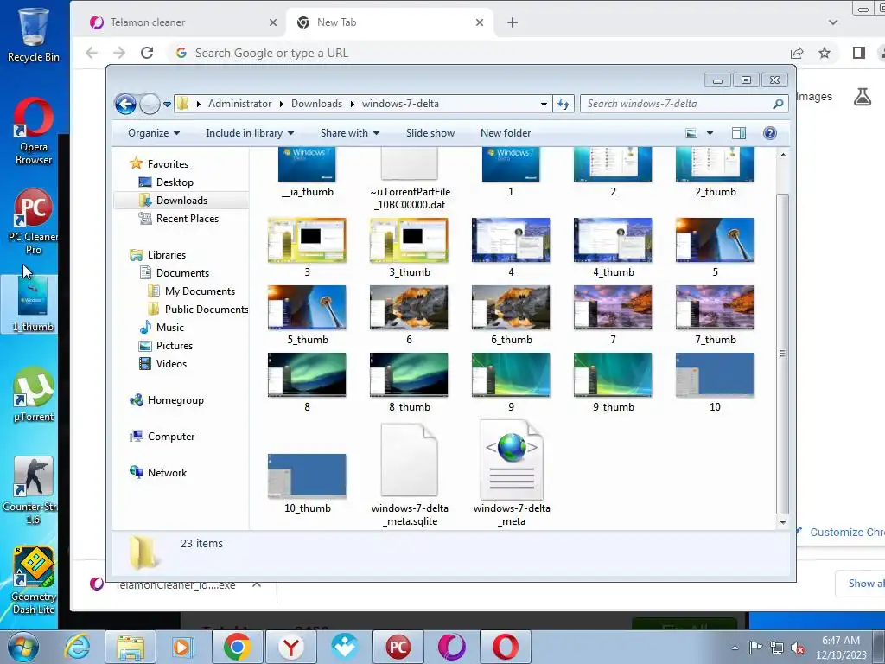Select the windows-7-delta_meta.sqlite file
Image resolution: width=885 pixels, height=664 pixels.
click(410, 475)
